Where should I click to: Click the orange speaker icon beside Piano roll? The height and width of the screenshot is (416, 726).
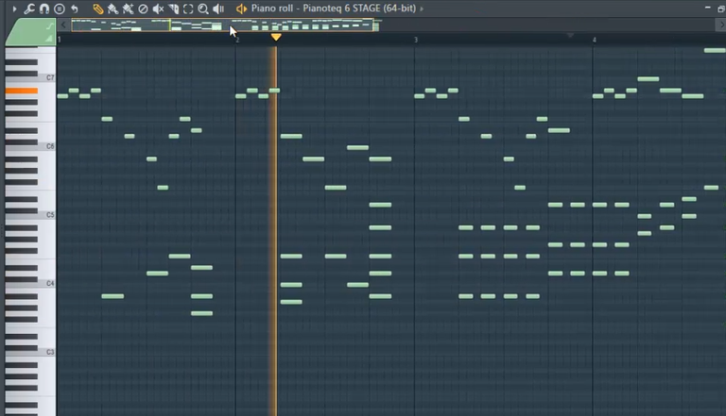pos(241,8)
